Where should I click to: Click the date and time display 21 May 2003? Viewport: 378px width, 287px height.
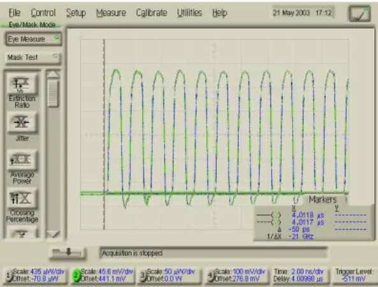[x=302, y=13]
